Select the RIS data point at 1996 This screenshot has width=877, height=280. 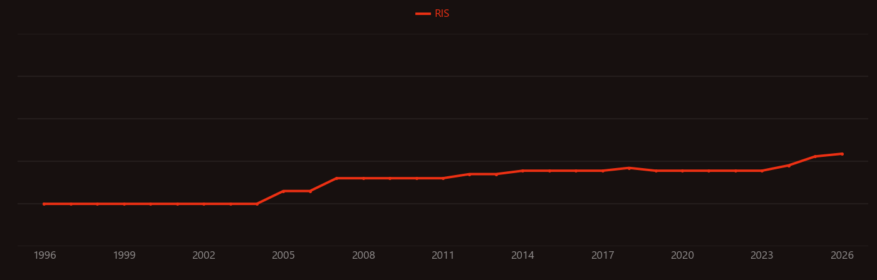pos(44,204)
